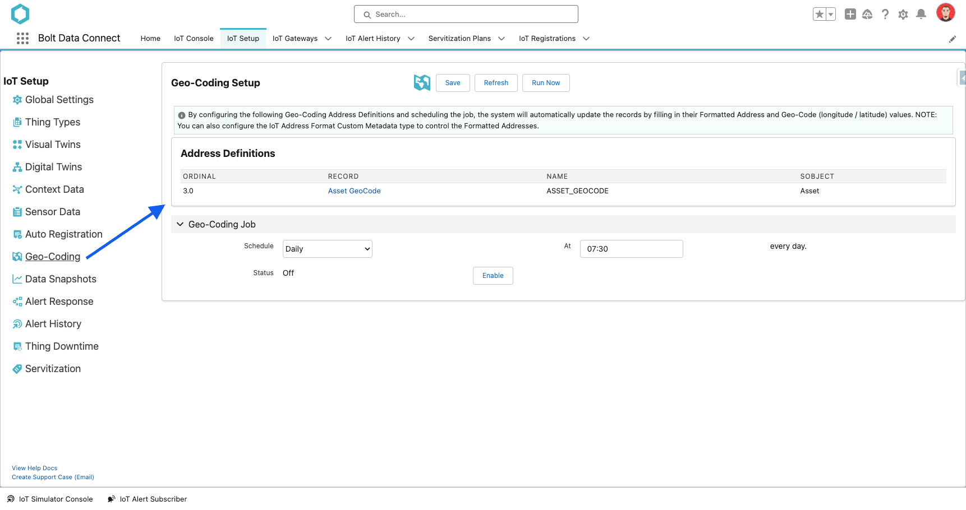Click the Geo-Coding Setup header map icon
The image size is (966, 510).
422,82
